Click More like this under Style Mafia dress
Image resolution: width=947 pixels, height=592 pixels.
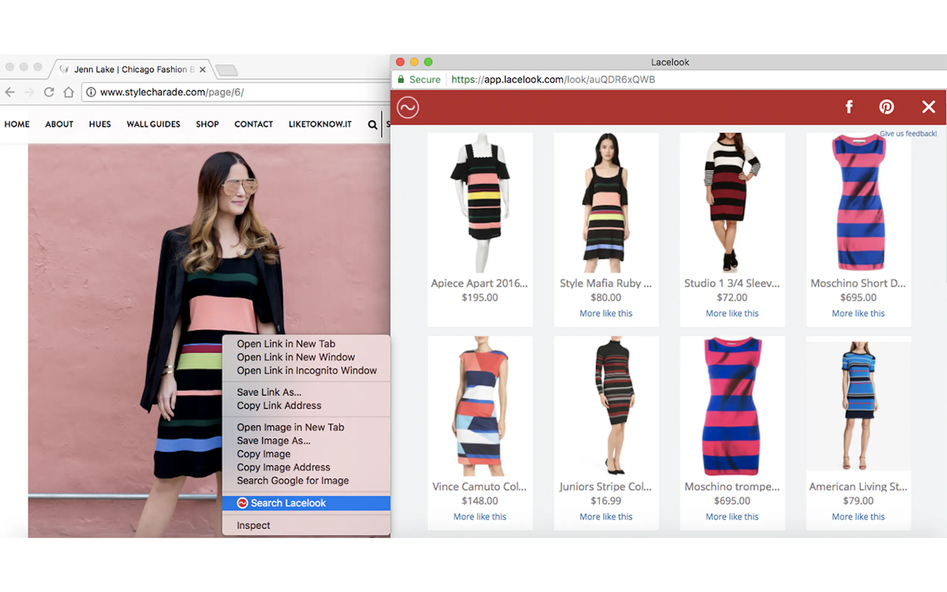[x=605, y=313]
